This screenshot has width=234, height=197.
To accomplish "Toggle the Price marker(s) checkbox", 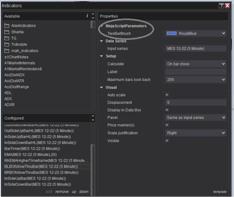I will pyautogui.click(x=167, y=125).
